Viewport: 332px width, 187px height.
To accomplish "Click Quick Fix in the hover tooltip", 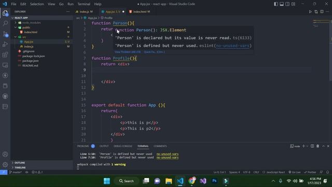I will 155,52.
